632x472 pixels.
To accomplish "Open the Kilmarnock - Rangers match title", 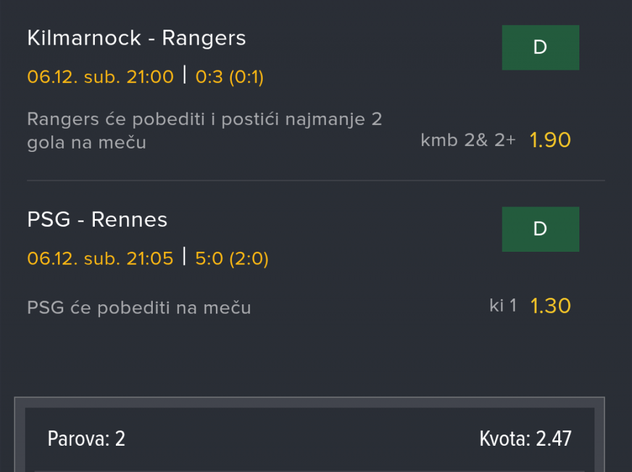I will (136, 38).
